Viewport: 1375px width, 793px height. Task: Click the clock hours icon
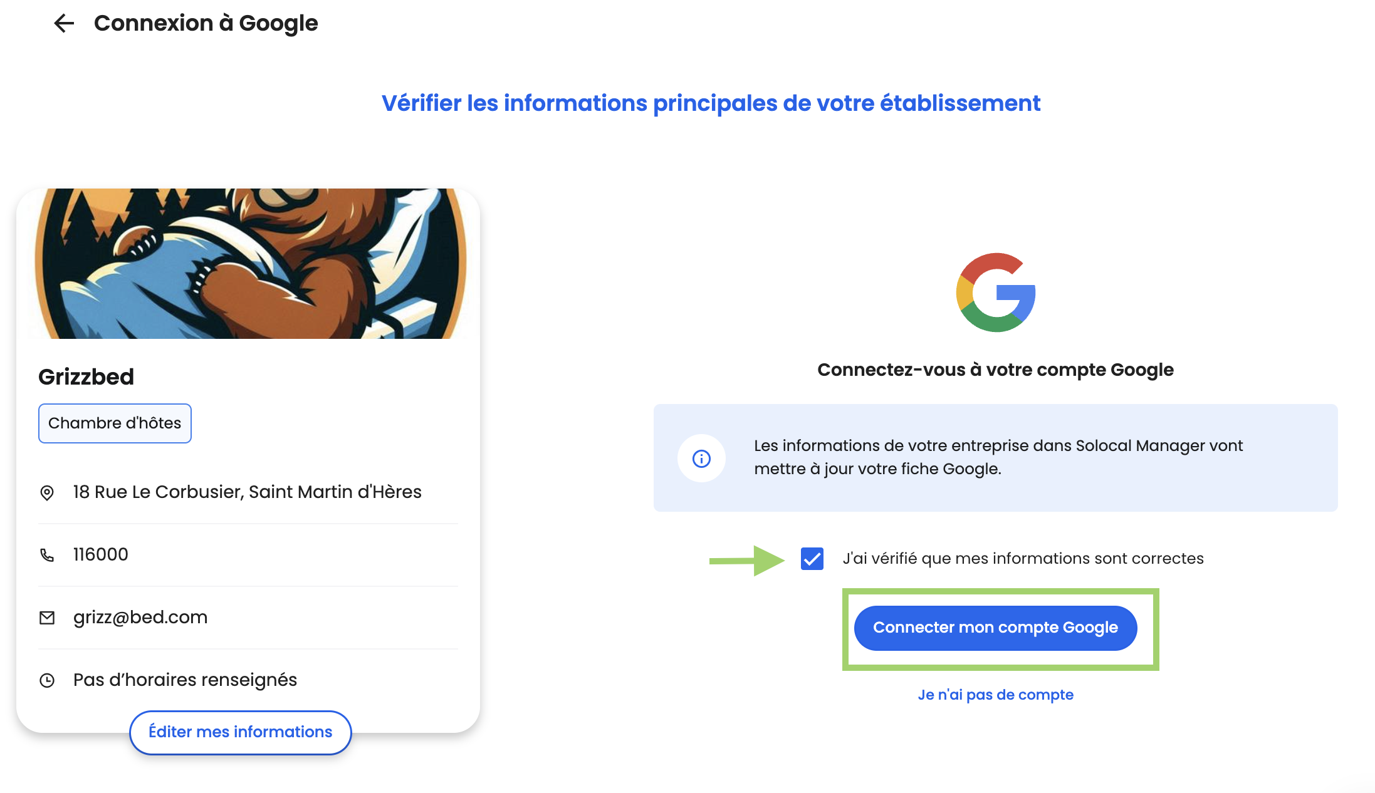click(47, 680)
